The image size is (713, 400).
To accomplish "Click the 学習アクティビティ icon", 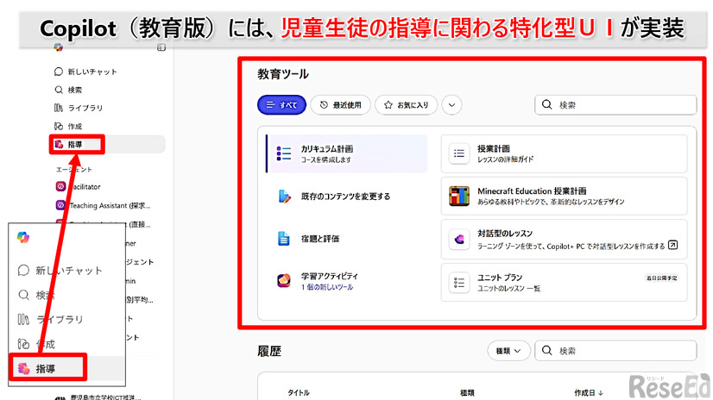I will click(284, 280).
